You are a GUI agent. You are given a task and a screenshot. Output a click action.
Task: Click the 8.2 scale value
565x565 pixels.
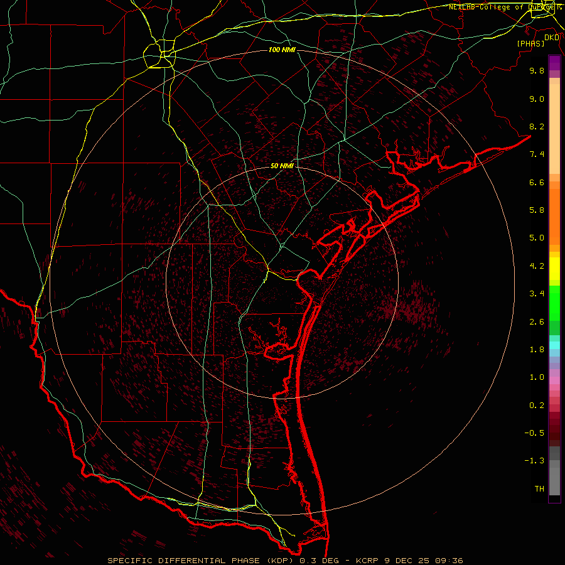pyautogui.click(x=537, y=126)
